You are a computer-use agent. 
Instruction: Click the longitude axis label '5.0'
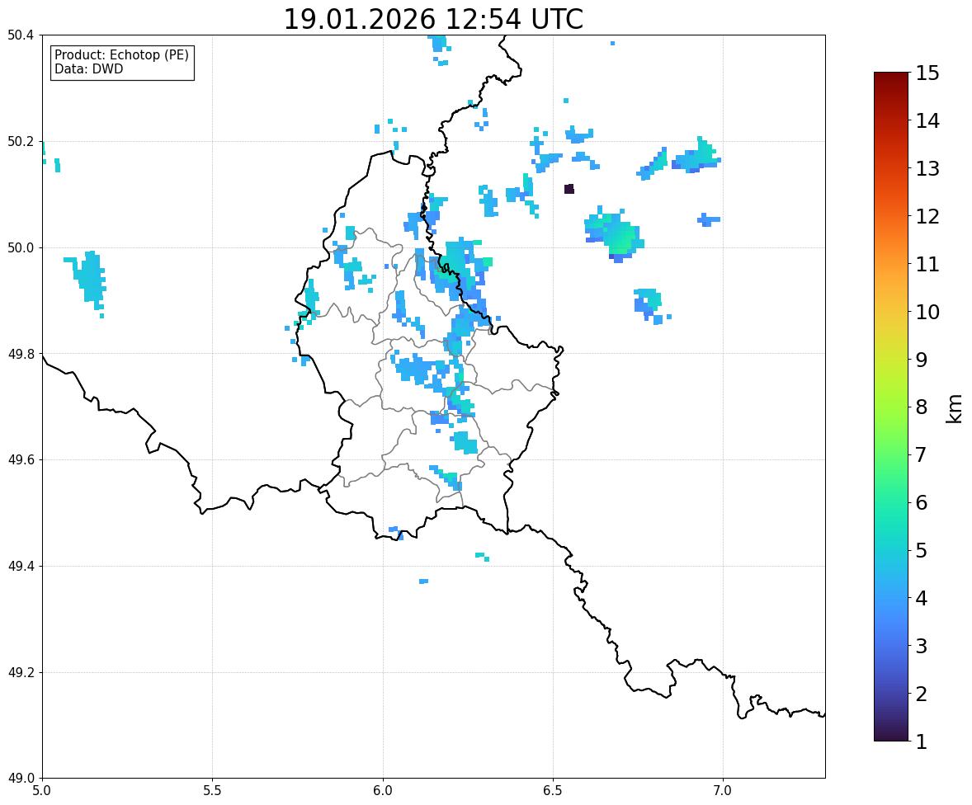pos(42,791)
